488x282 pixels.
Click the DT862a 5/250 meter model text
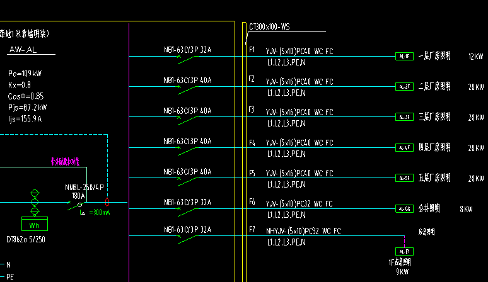coord(26,239)
